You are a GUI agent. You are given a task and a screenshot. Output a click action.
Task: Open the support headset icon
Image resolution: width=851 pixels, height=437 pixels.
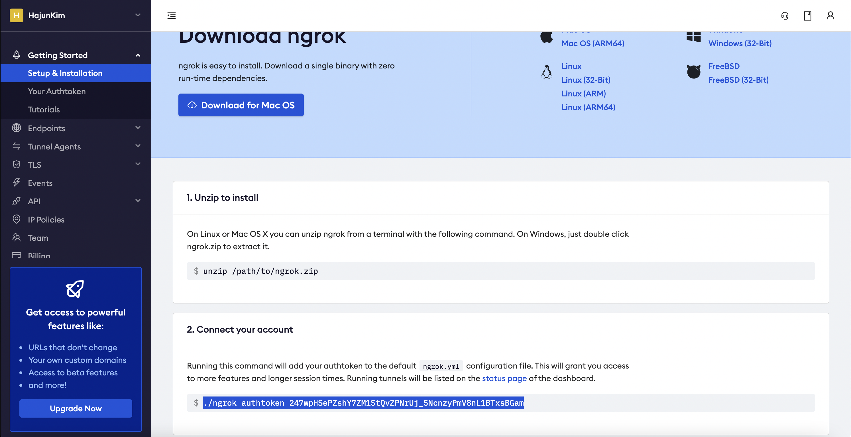coord(785,15)
